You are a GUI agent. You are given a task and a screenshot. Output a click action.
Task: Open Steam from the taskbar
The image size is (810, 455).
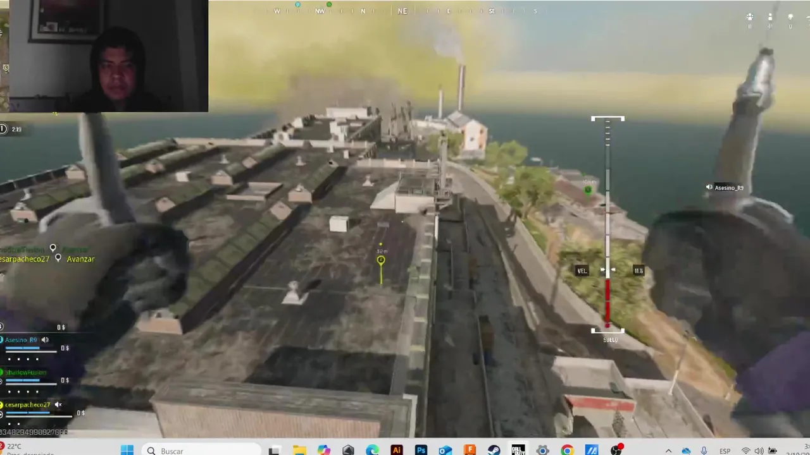(x=494, y=451)
